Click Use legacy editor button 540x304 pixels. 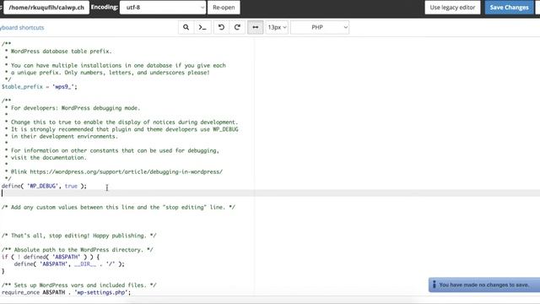(452, 8)
